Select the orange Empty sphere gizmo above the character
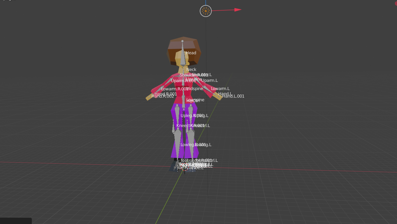 (205, 11)
